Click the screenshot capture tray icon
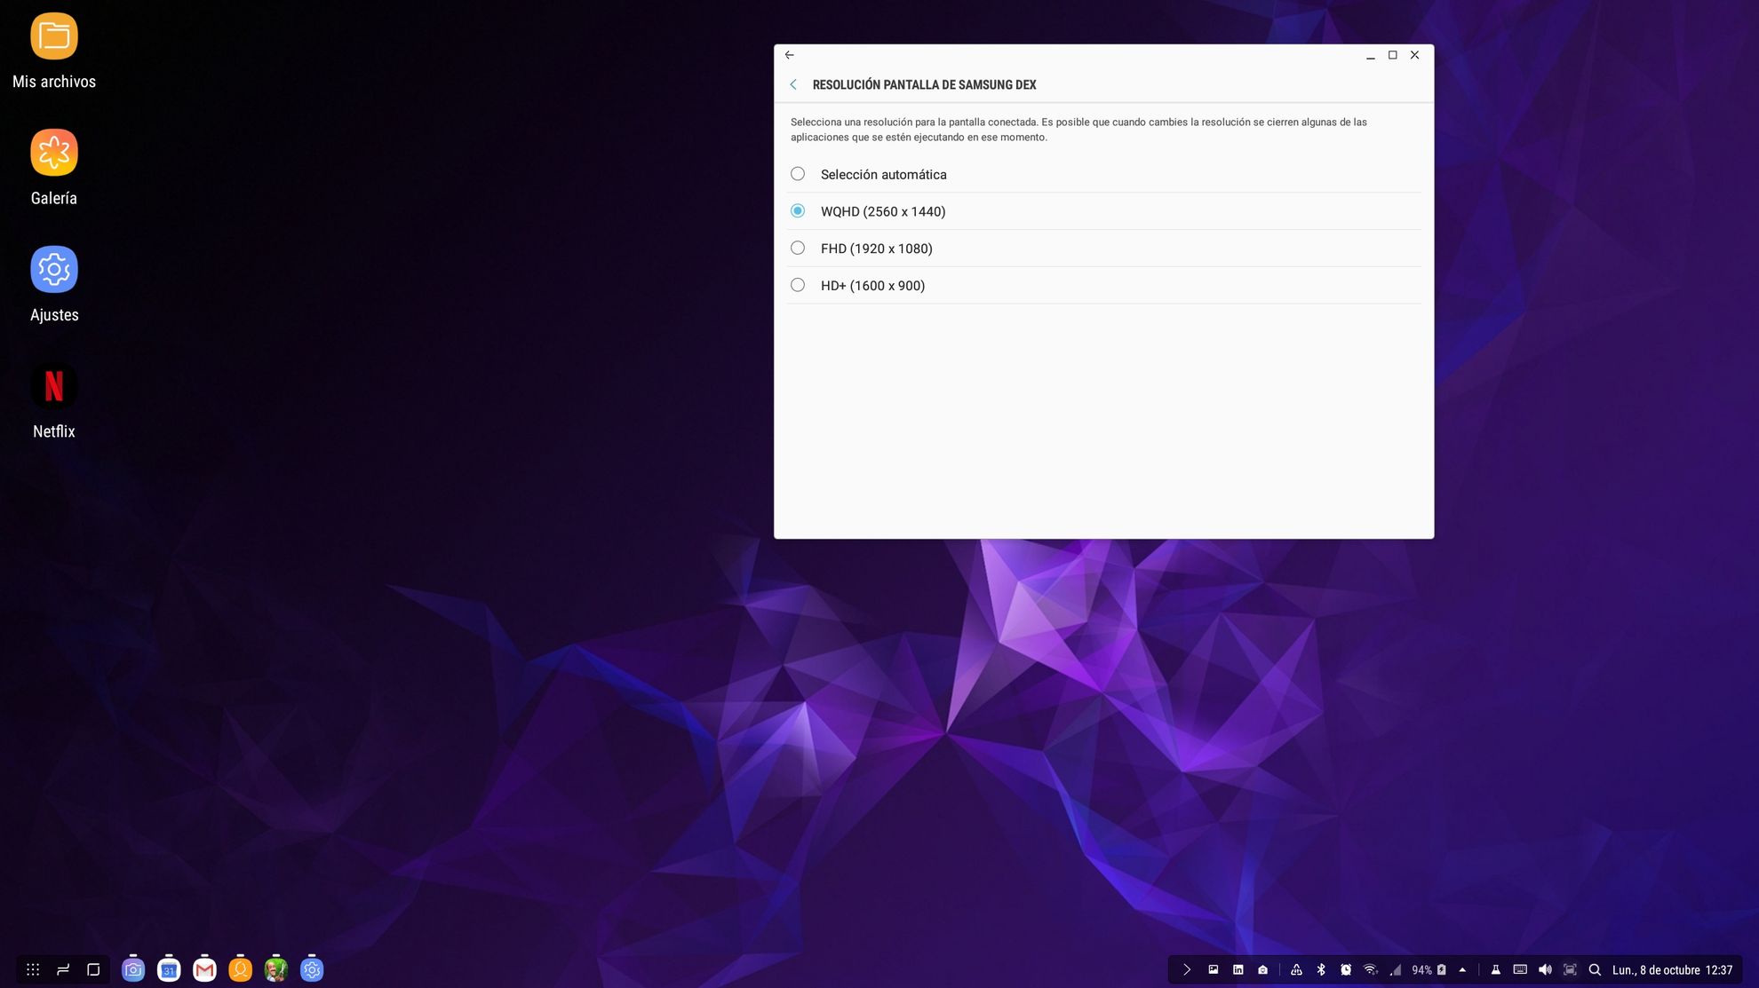This screenshot has height=988, width=1759. point(1570,970)
